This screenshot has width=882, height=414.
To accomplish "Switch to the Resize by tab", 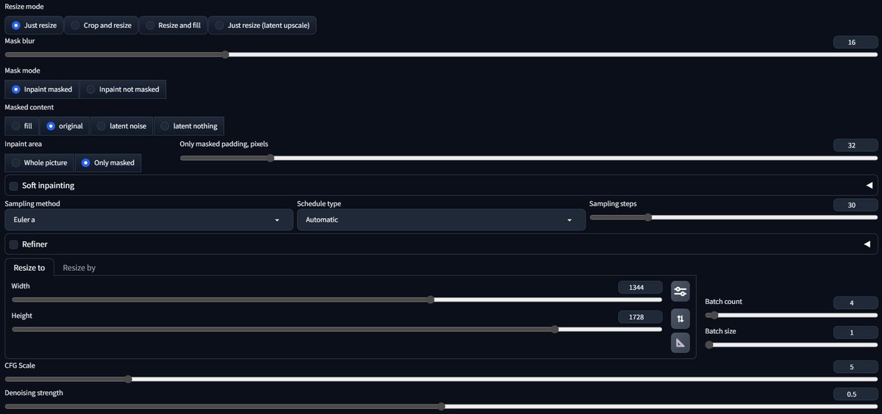I will pos(79,268).
